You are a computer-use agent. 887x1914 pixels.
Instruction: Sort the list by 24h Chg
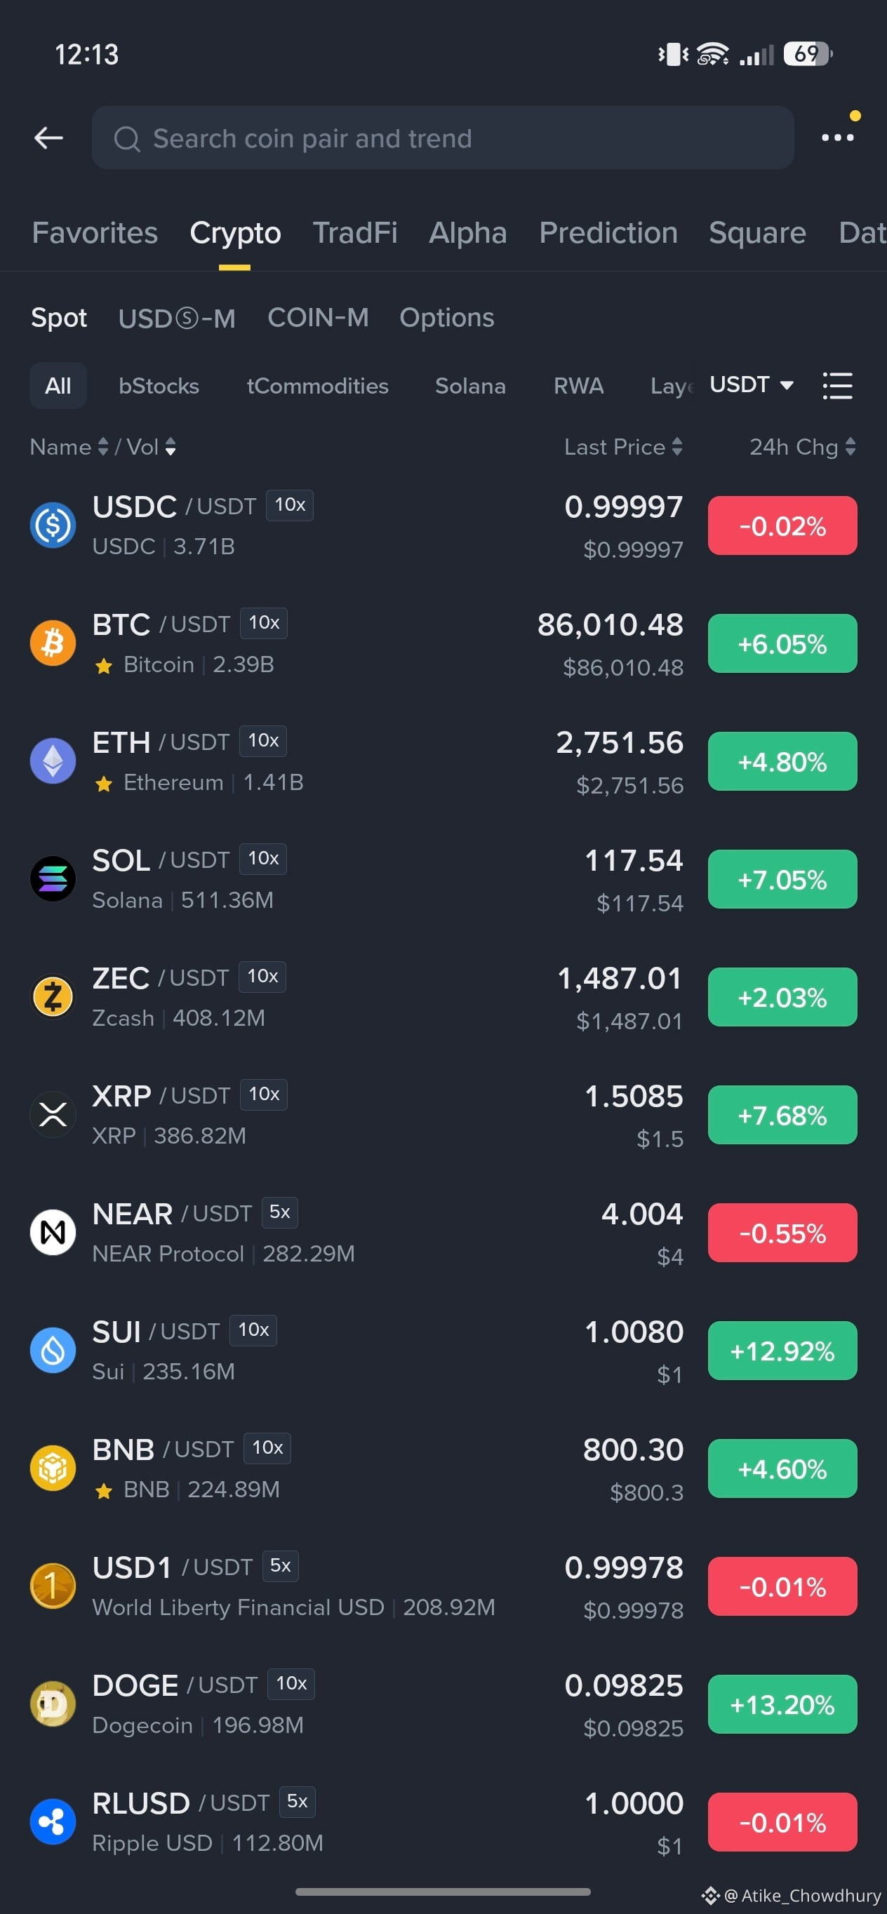click(x=802, y=446)
